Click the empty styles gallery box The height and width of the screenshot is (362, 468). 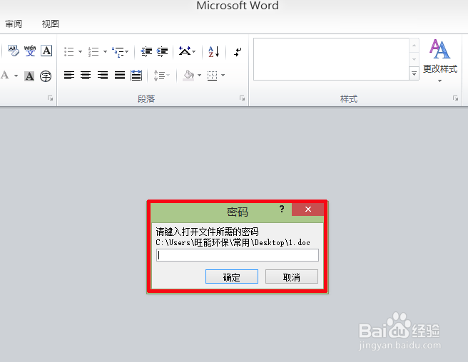tap(331, 59)
